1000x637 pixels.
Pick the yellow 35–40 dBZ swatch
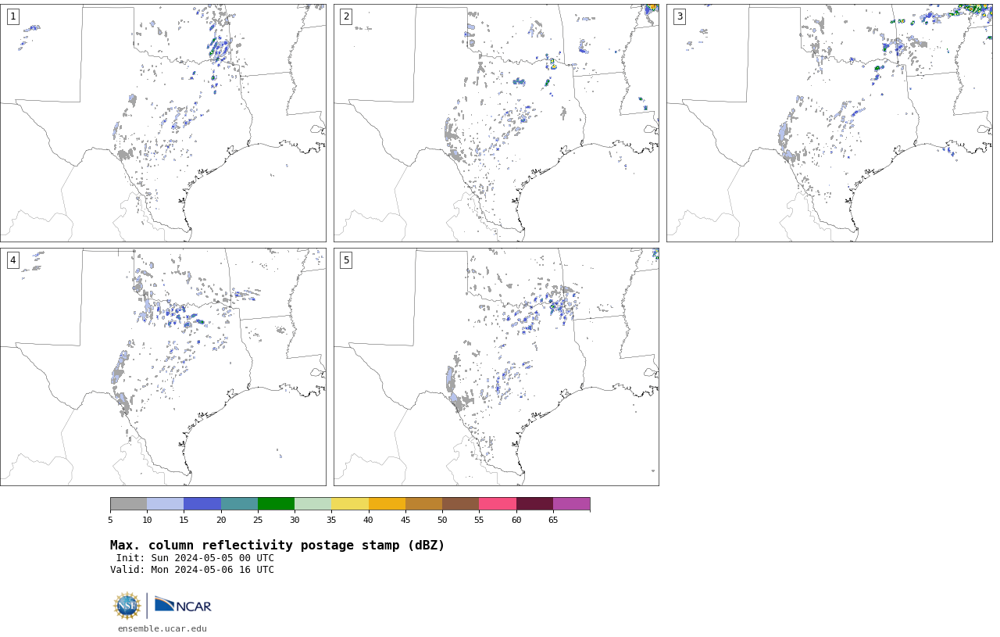tap(350, 504)
